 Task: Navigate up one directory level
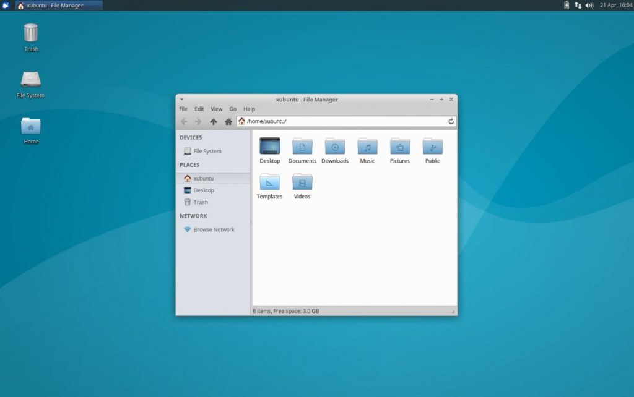(x=214, y=121)
